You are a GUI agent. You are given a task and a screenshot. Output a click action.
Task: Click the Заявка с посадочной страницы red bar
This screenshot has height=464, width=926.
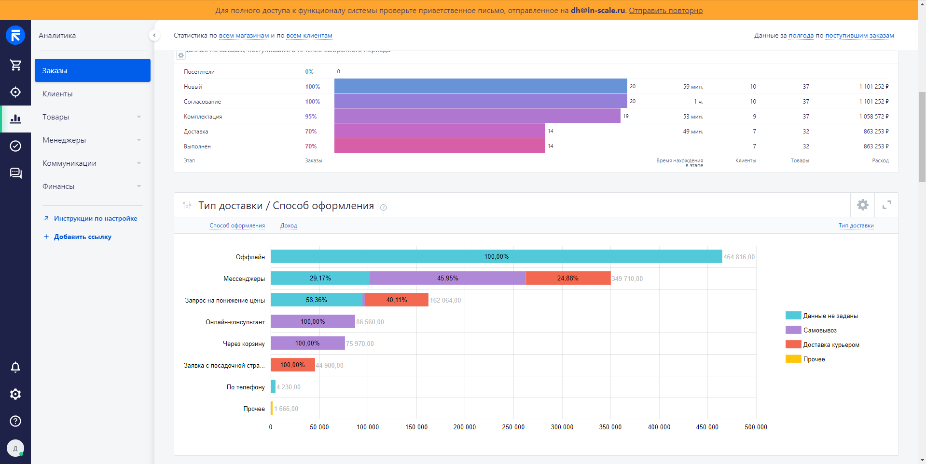[293, 365]
